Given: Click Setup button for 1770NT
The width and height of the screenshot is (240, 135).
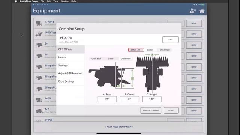Looking at the screenshot, I should 194,23.
